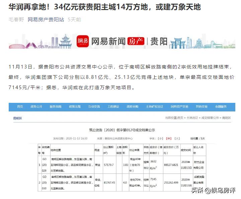Click area cell 57179.7
Viewport: 241px width, 199px height.
coord(109,165)
